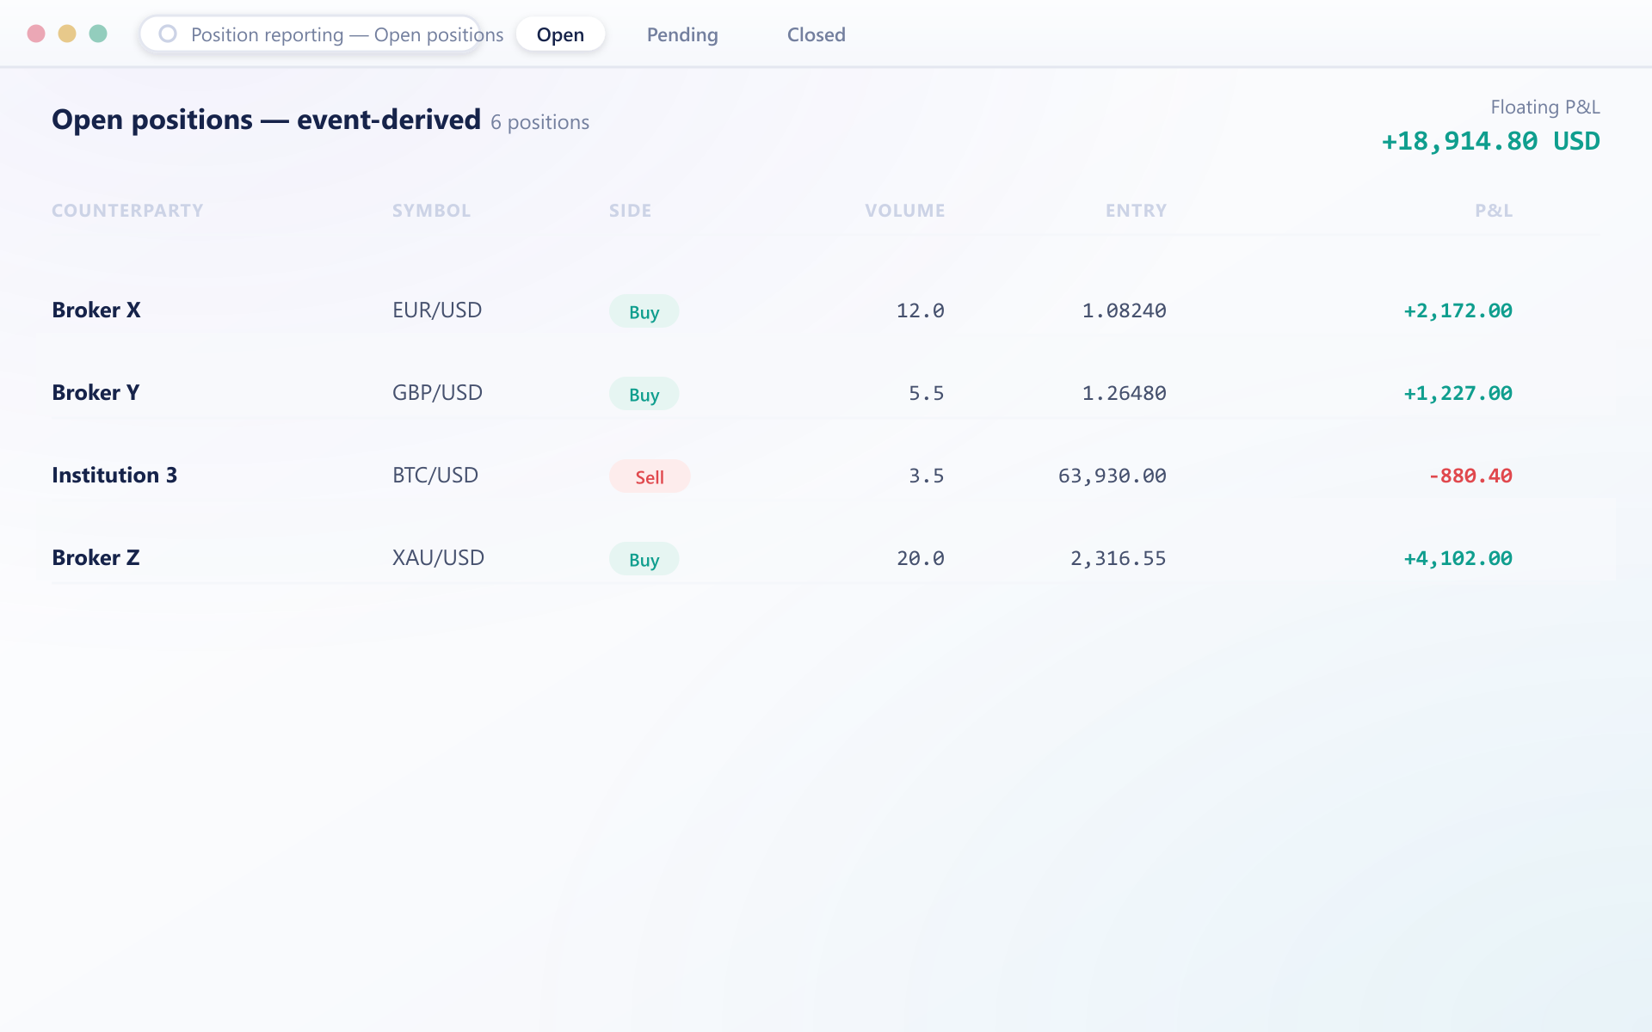Screen dimensions: 1652x1032
Task: Click the Open positions — event-derived heading
Action: [x=266, y=120]
